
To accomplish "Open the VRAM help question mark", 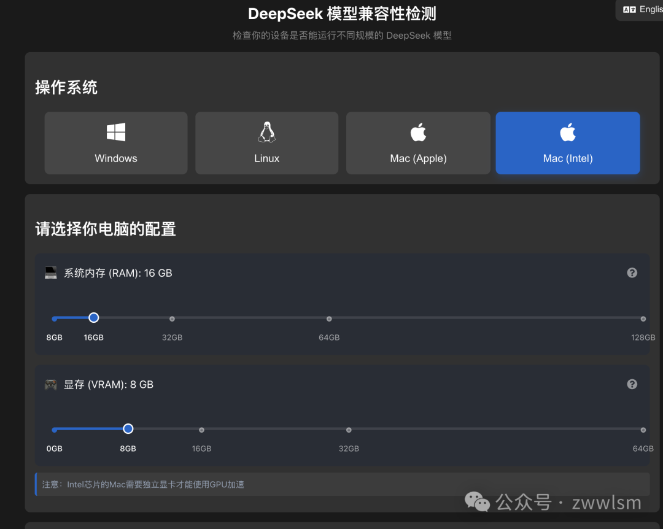I will (632, 384).
